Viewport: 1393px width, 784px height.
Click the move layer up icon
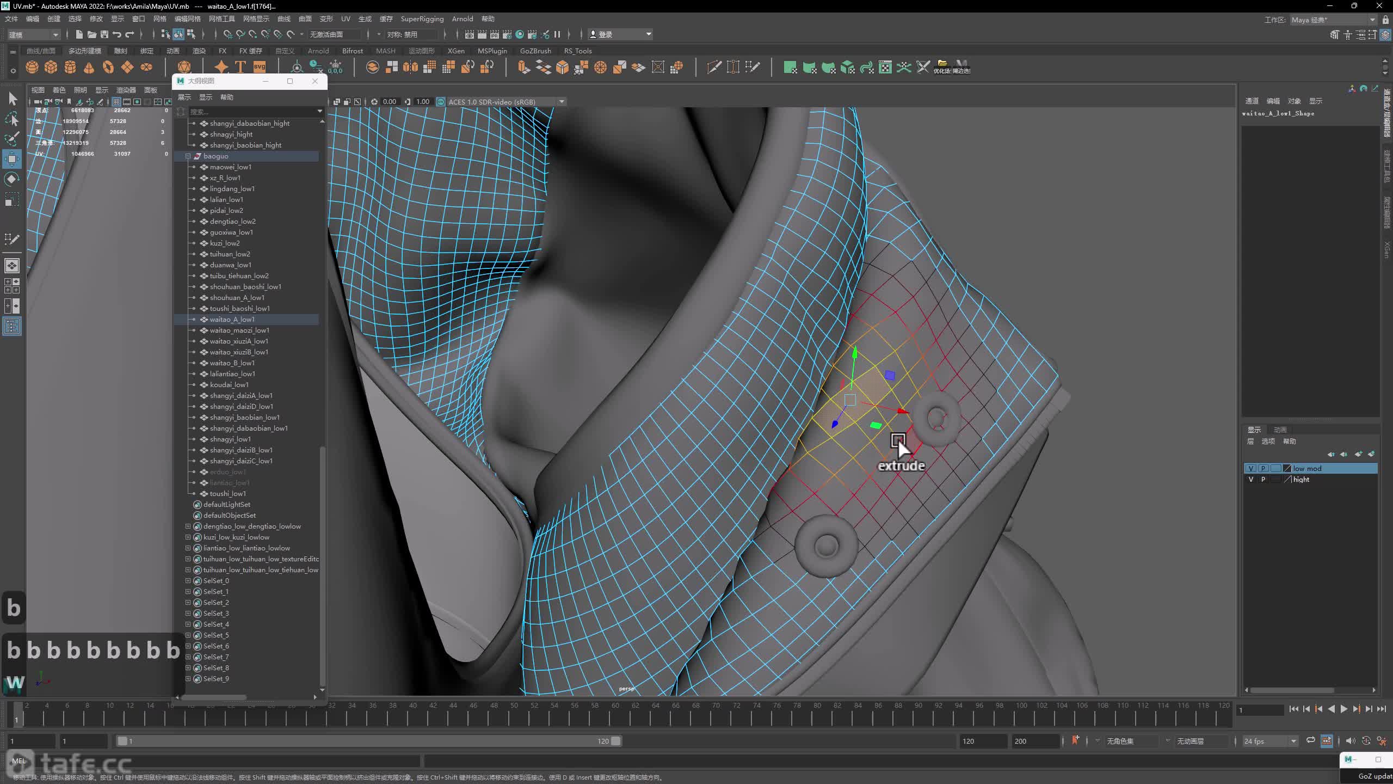pos(1331,454)
